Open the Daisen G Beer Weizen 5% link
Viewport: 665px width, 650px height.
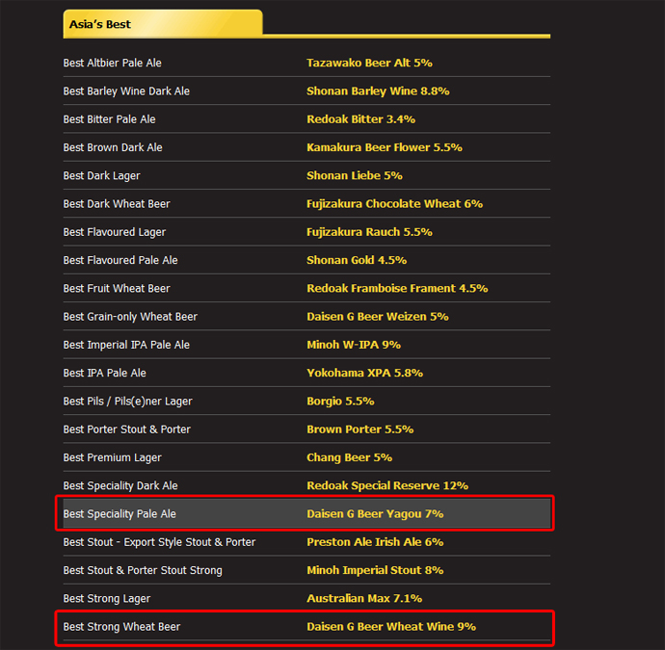point(378,317)
